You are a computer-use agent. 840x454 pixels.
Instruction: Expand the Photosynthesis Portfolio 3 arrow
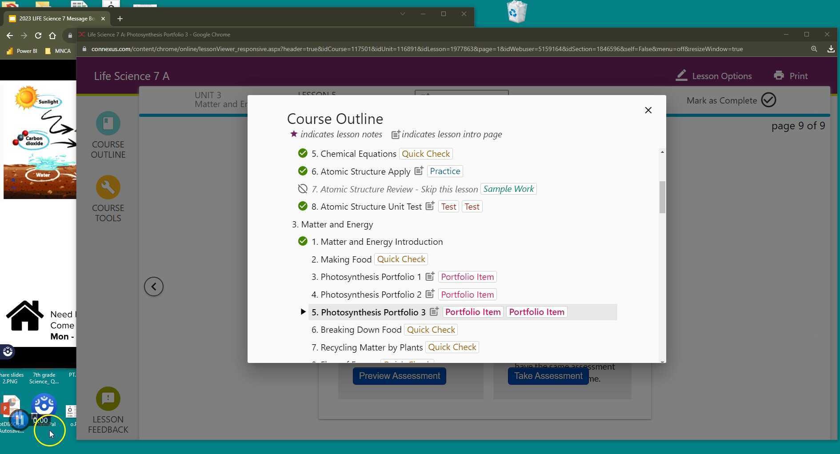point(303,312)
